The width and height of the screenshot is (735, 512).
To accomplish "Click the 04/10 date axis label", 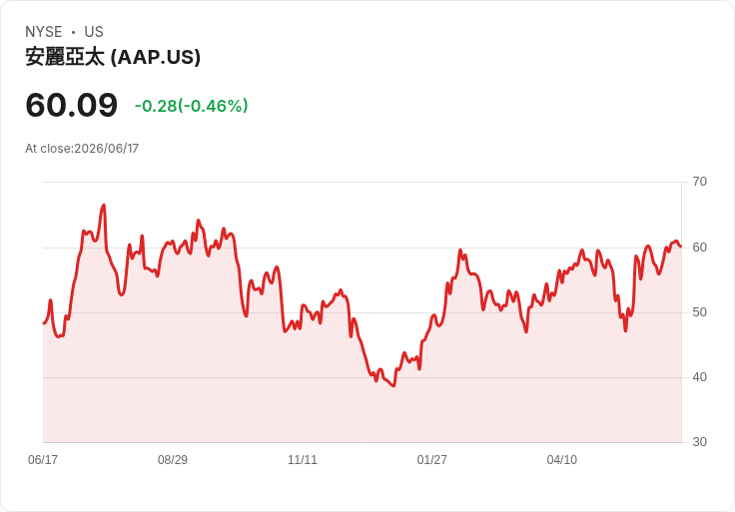I will (561, 459).
